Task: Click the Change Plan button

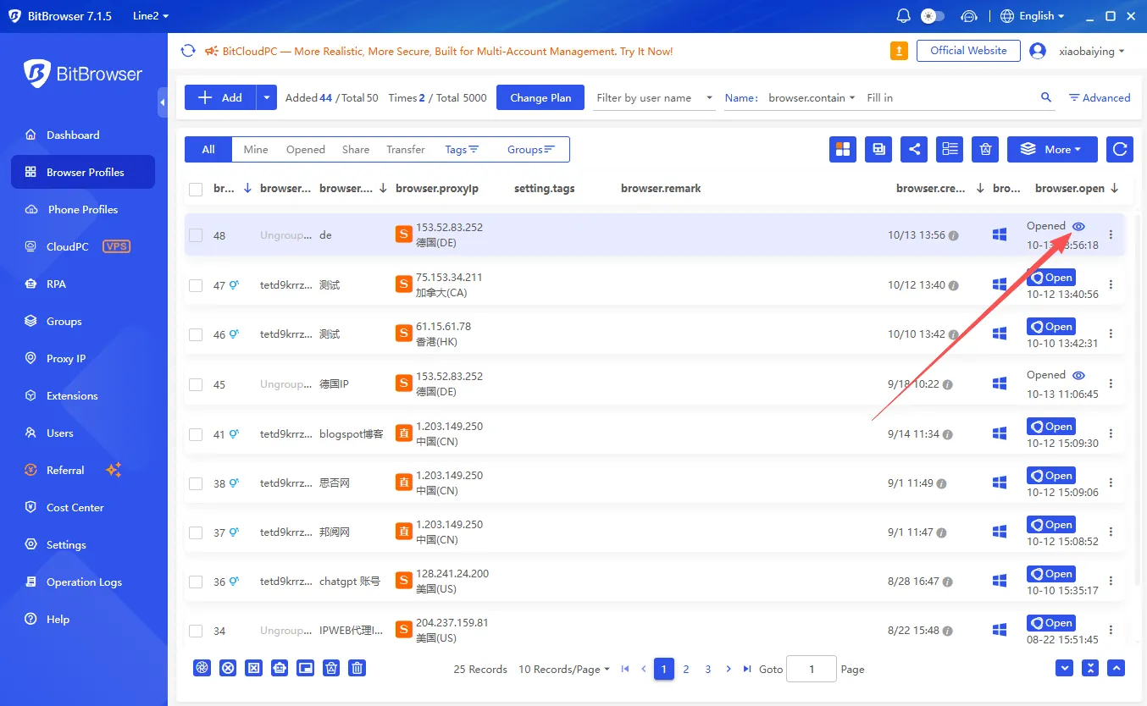Action: (x=540, y=97)
